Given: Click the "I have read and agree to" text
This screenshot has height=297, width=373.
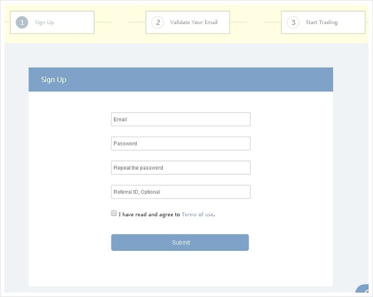Looking at the screenshot, I should coord(149,215).
